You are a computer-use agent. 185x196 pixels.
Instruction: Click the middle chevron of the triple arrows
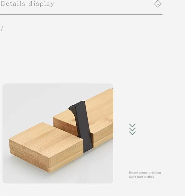click(133, 129)
